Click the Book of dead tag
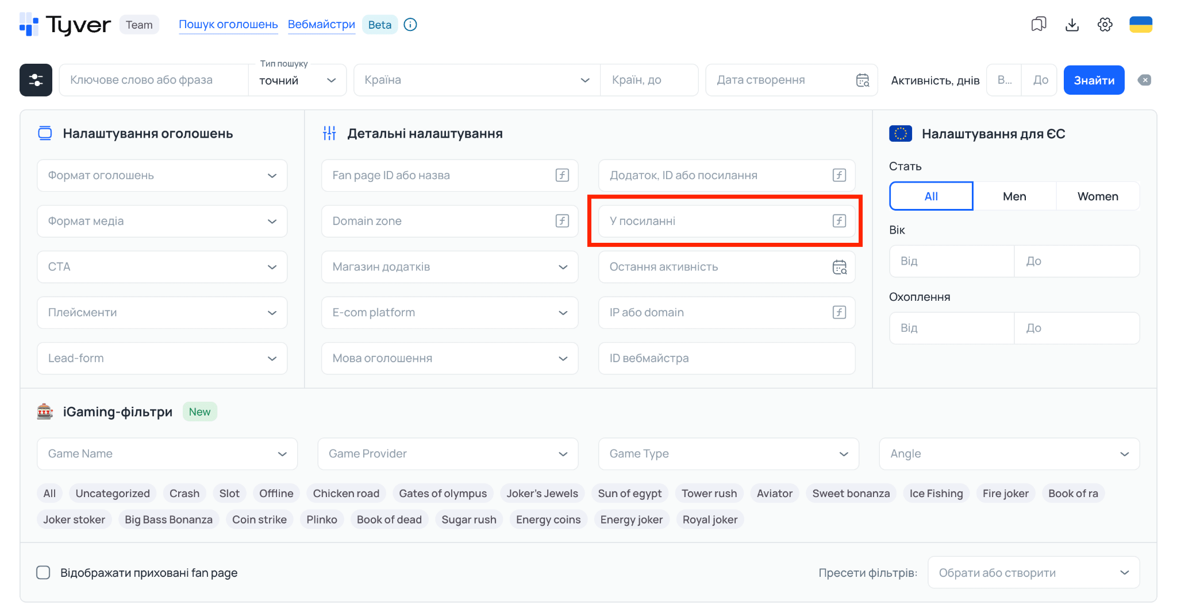1177x605 pixels. coord(389,520)
